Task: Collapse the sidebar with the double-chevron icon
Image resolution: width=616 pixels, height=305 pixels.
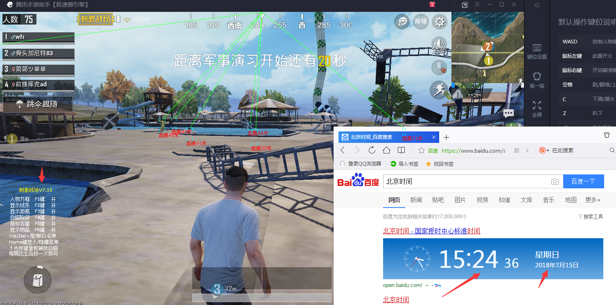Action: [537, 5]
